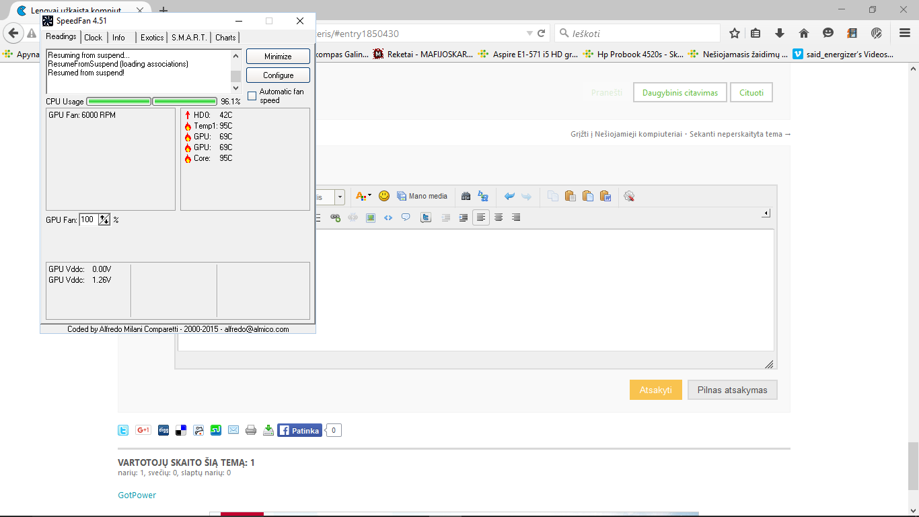Click paste from Word icon

(605, 196)
